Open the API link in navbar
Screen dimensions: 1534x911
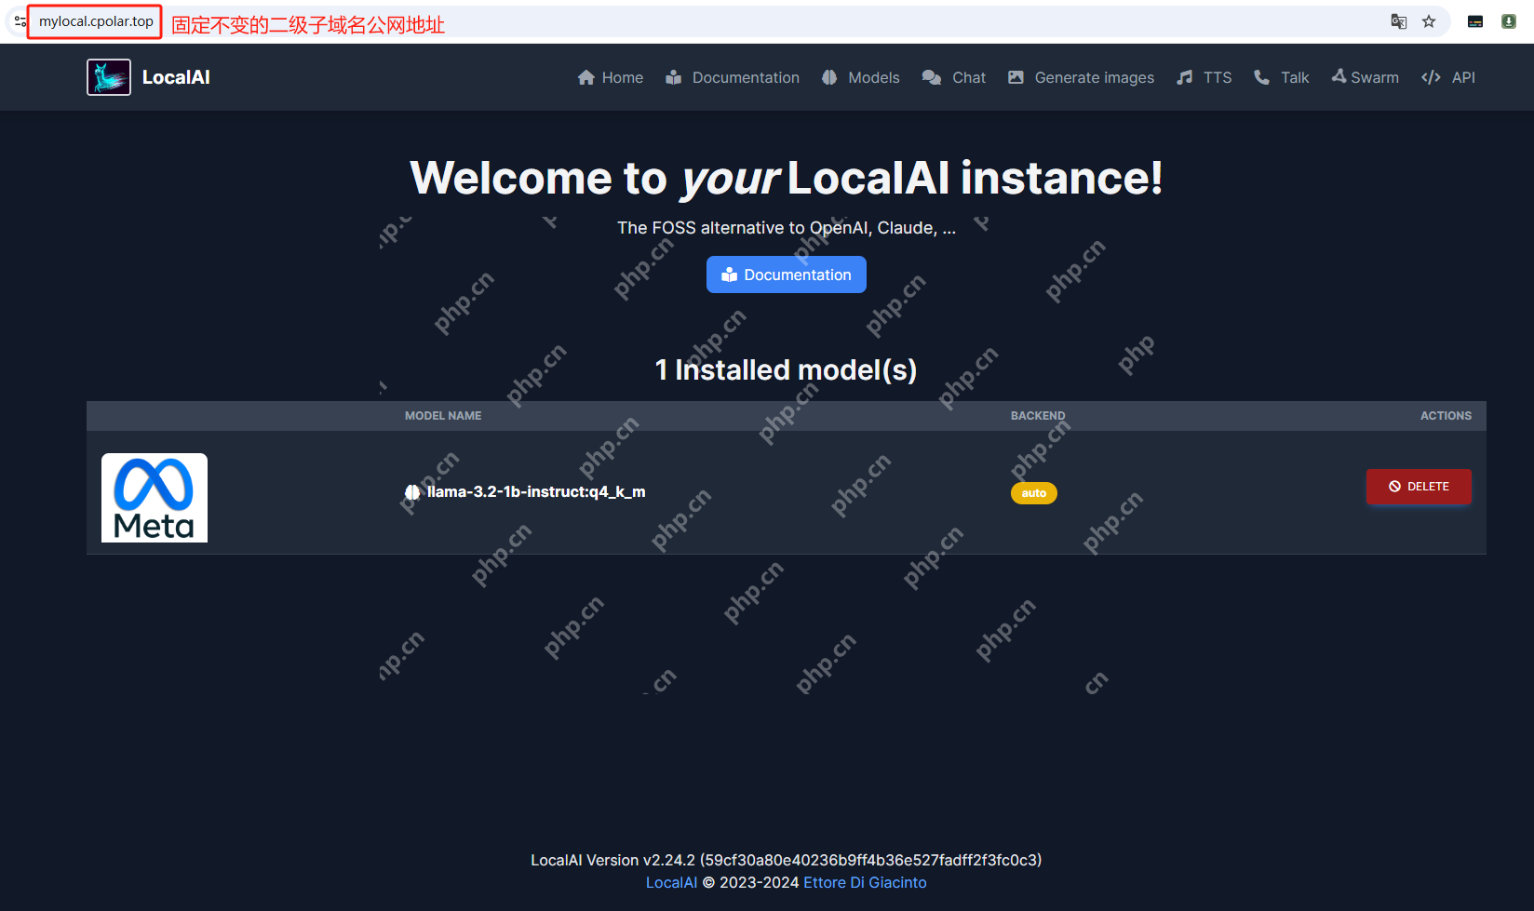click(x=1448, y=77)
